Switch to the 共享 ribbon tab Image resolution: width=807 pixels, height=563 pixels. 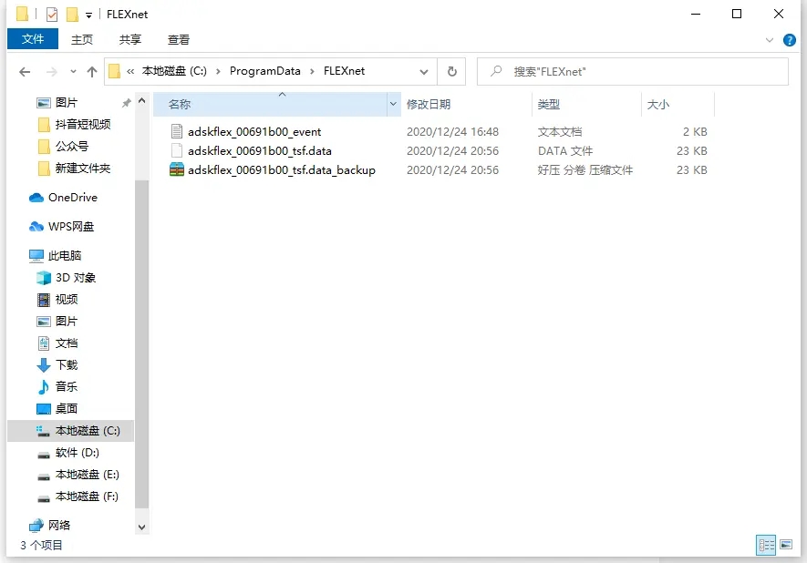(130, 39)
